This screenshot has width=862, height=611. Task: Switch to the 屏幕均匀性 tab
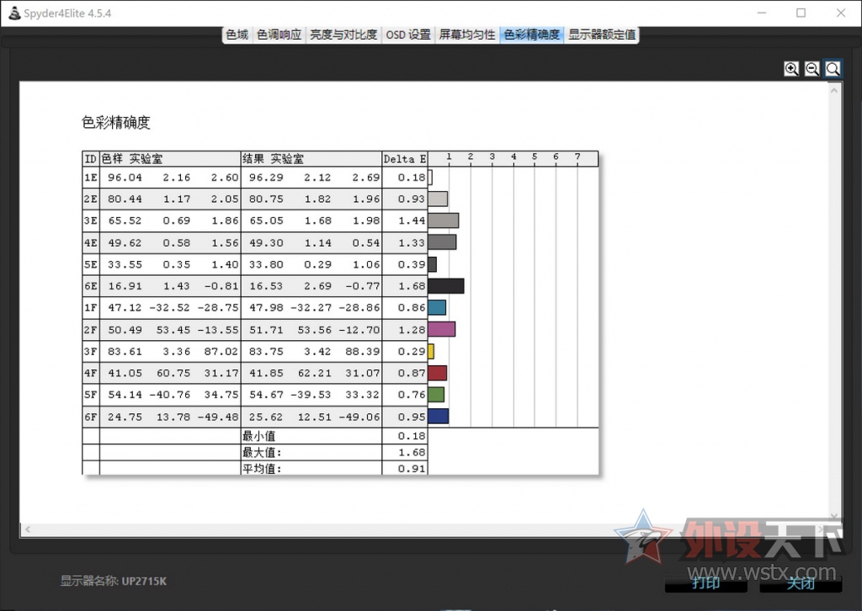(467, 35)
